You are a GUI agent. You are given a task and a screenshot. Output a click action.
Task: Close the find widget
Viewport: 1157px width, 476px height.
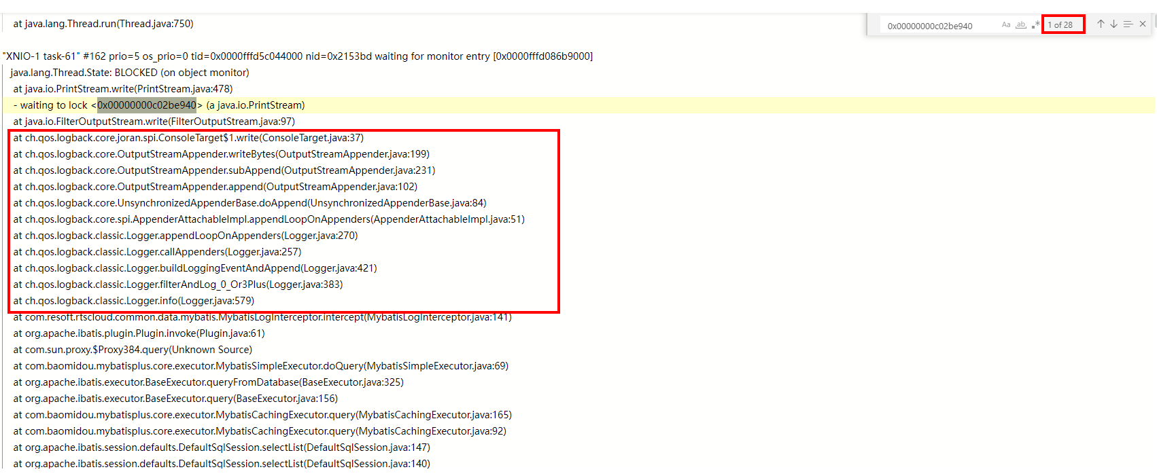(1143, 24)
